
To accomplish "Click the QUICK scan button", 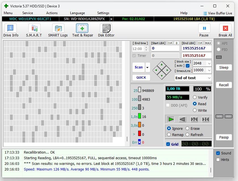I will click(141, 77).
